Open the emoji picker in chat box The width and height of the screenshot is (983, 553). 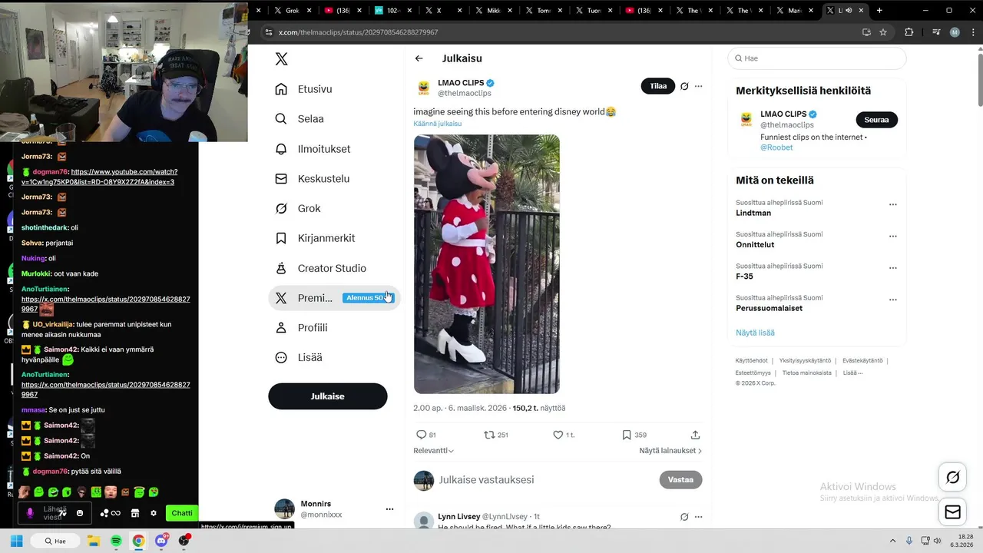click(80, 513)
